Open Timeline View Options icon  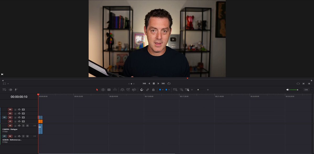click(x=4, y=90)
